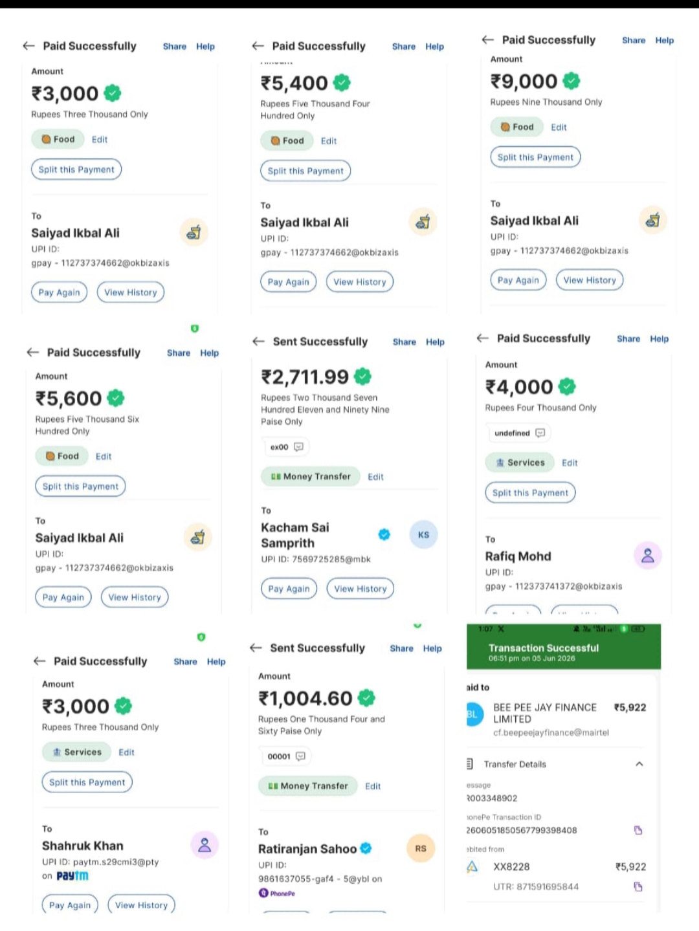Image resolution: width=699 pixels, height=931 pixels.
Task: Edit Services category on Rafiq Mohd payment
Action: [570, 463]
